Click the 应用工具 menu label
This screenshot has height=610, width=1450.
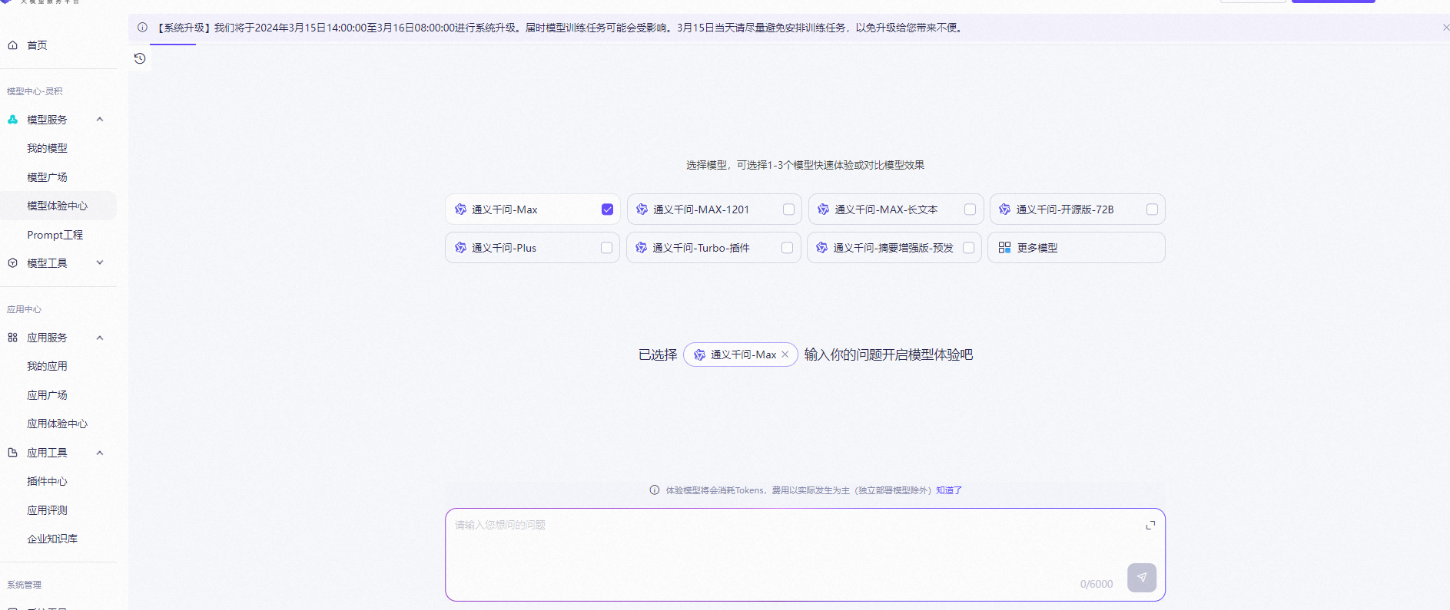point(47,453)
